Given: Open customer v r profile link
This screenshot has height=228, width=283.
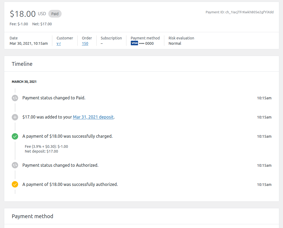Looking at the screenshot, I should point(59,43).
